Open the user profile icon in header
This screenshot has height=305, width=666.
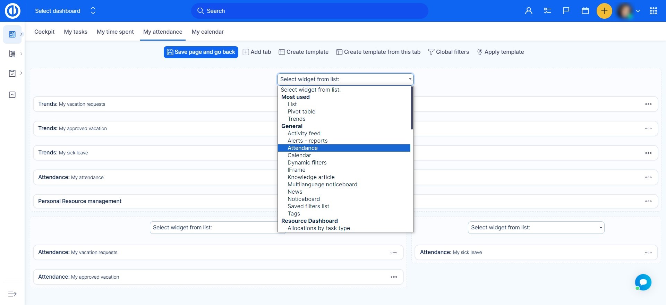[529, 11]
